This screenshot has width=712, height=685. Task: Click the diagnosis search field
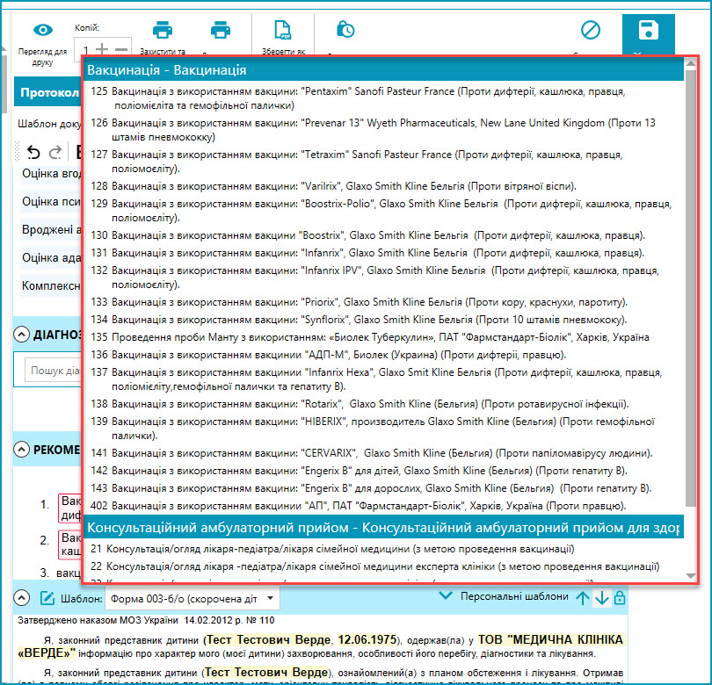tap(54, 371)
